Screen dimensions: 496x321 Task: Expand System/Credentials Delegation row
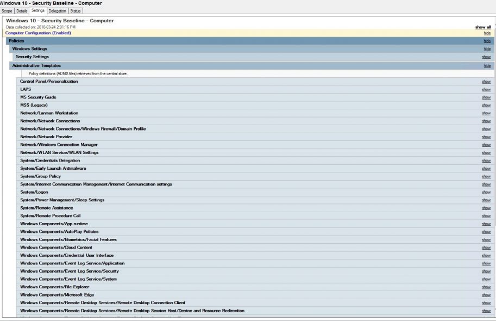486,160
